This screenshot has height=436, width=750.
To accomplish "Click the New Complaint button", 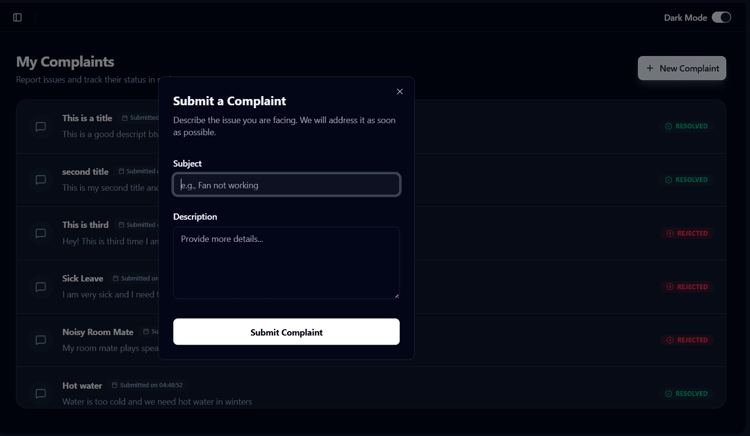I will click(682, 69).
